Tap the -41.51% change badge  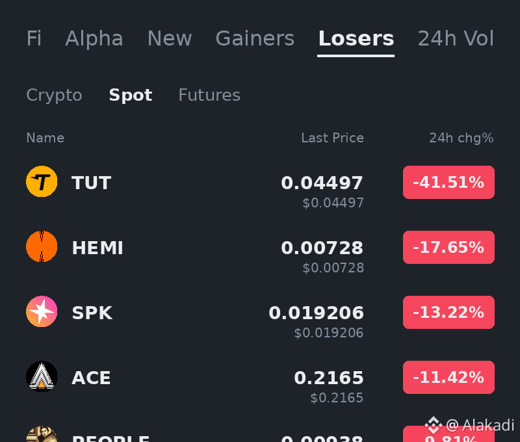pyautogui.click(x=448, y=183)
